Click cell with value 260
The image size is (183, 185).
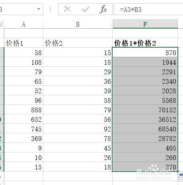[x=145, y=157]
